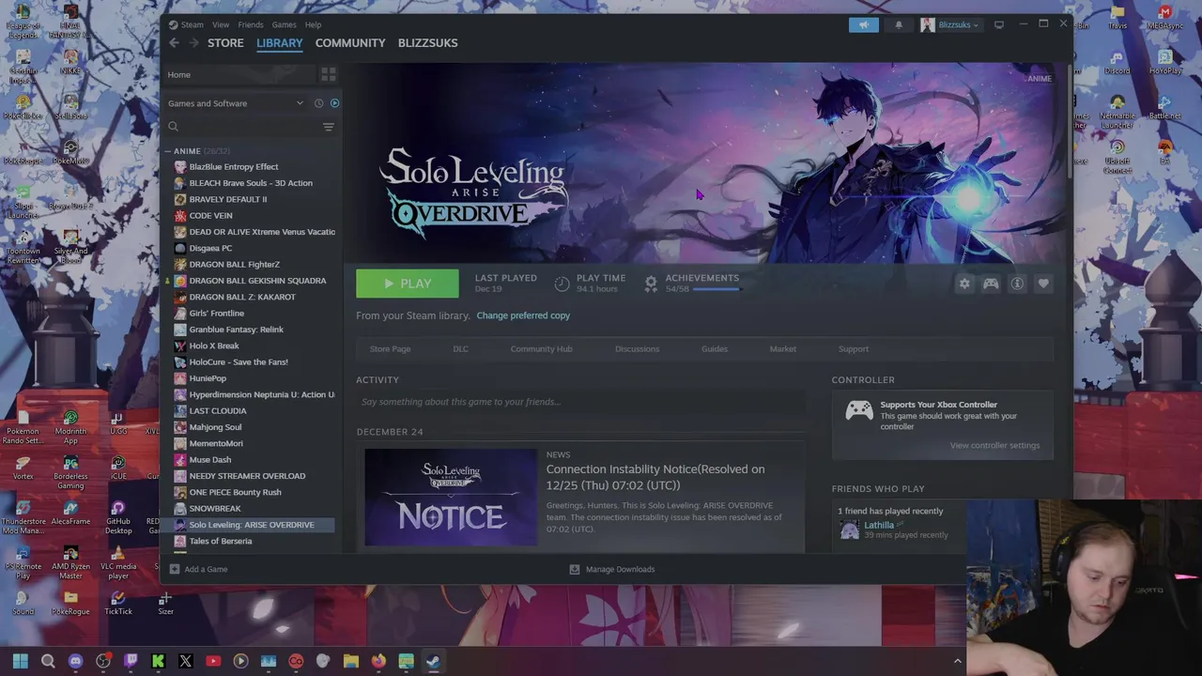Click the Steam announcements megaphone icon
Image resolution: width=1202 pixels, height=676 pixels.
tap(864, 24)
